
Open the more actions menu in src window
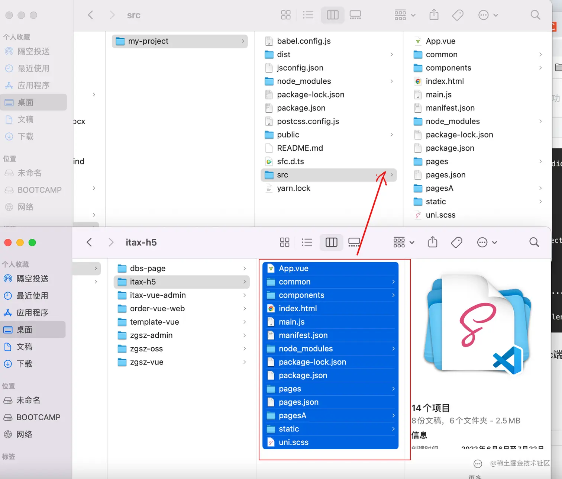[x=488, y=15]
